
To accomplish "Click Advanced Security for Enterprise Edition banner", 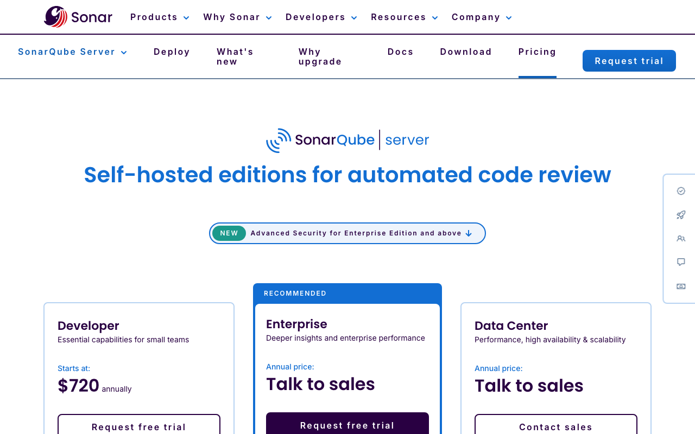I will pyautogui.click(x=347, y=233).
